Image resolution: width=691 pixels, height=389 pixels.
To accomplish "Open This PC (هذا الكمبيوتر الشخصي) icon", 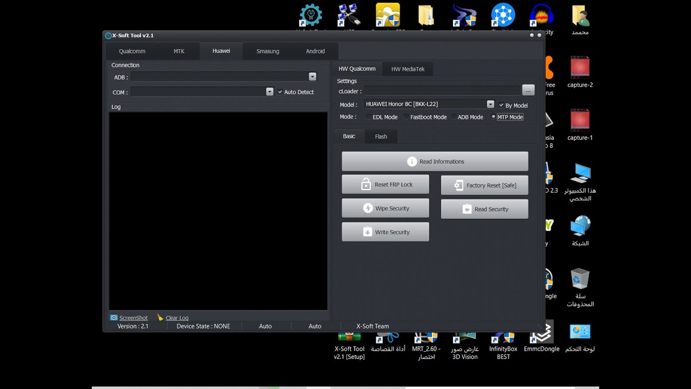I will 580,174.
